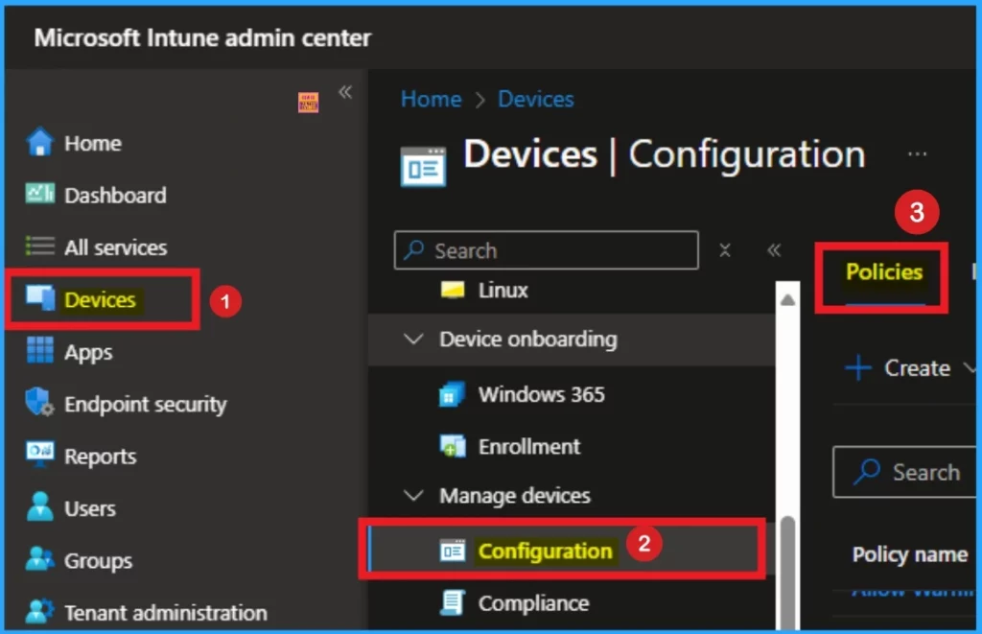Click the Devices breadcrumb link
This screenshot has height=634, width=982.
[535, 99]
